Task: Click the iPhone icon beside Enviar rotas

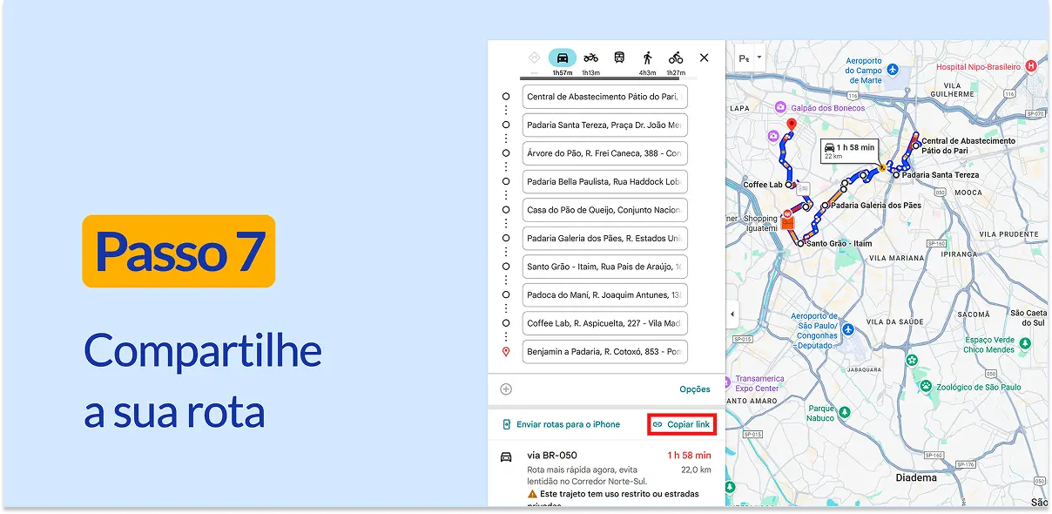Action: pyautogui.click(x=508, y=424)
